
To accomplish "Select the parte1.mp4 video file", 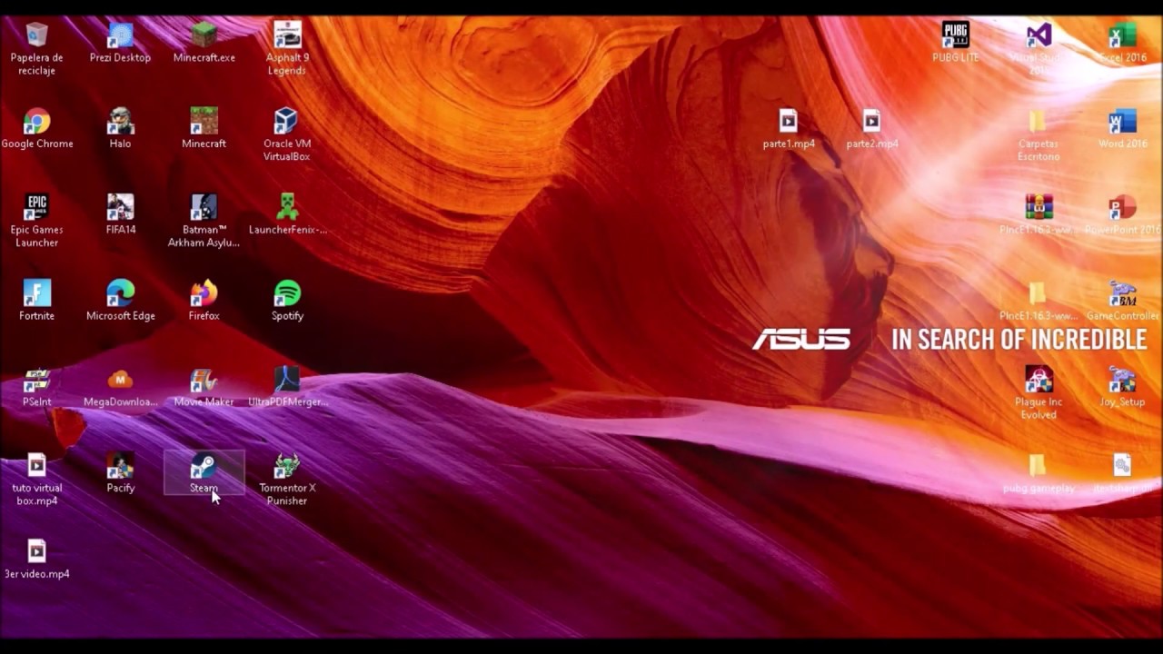I will point(789,128).
